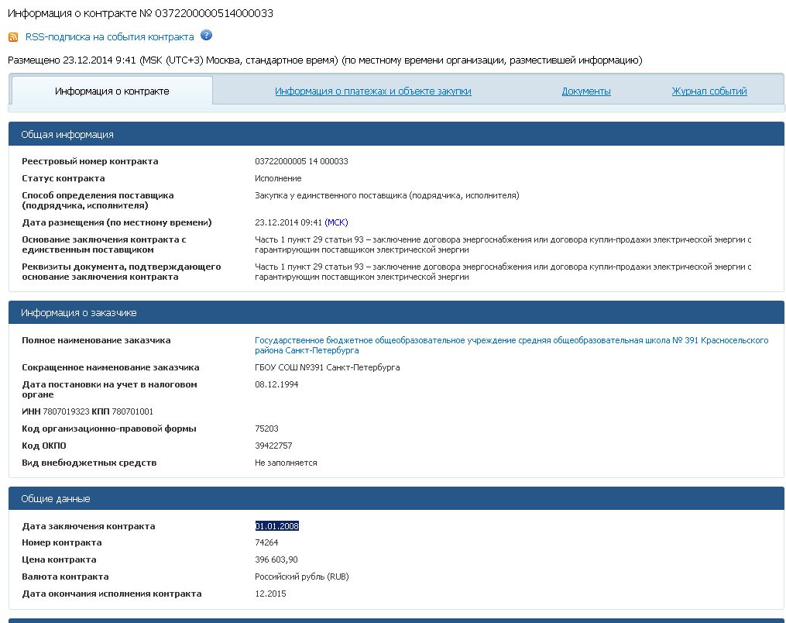Click placement date 23.12.2014 09:41
786x623 pixels.
coord(288,222)
